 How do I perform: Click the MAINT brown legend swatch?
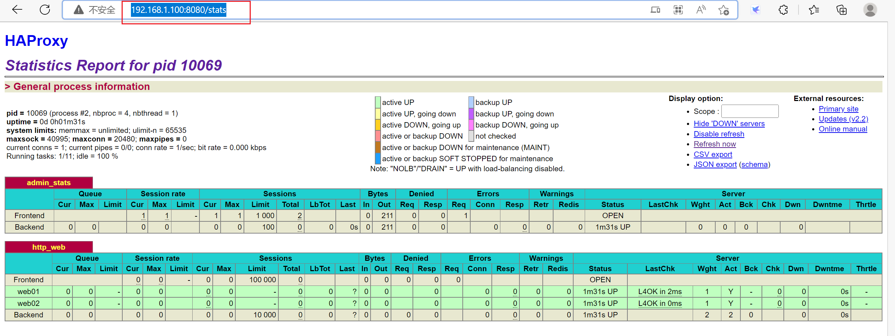(378, 147)
